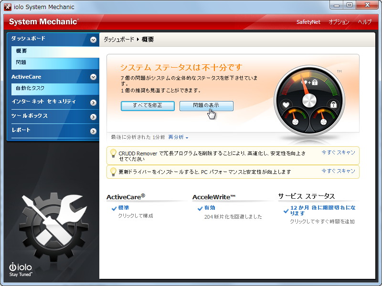
Task: Collapse the ダッシュボード sidebar section
Action: 94,40
